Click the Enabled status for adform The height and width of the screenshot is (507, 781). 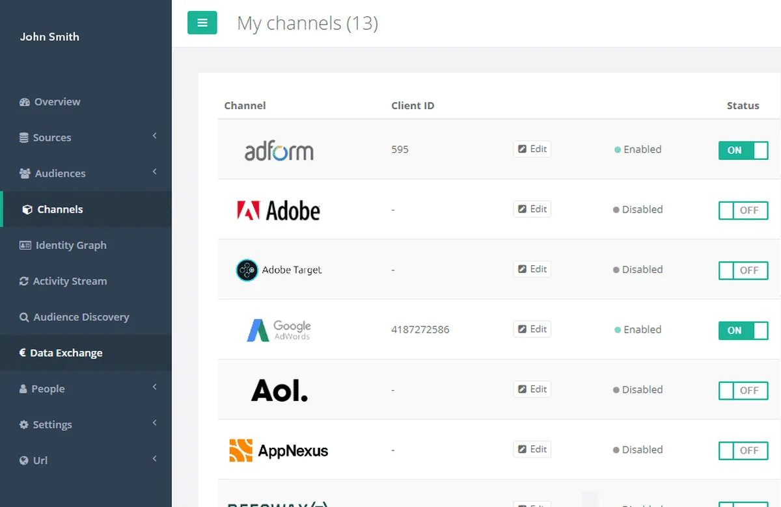pyautogui.click(x=638, y=149)
